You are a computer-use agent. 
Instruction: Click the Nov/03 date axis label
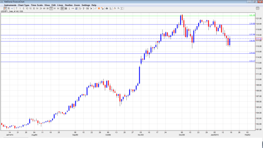[141, 135]
